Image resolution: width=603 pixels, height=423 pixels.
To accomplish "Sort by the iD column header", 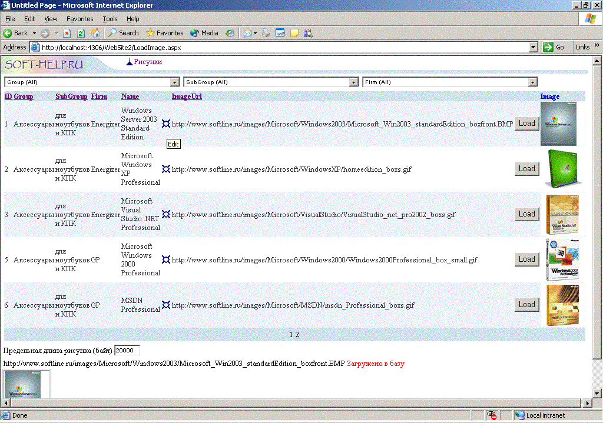I will (8, 96).
